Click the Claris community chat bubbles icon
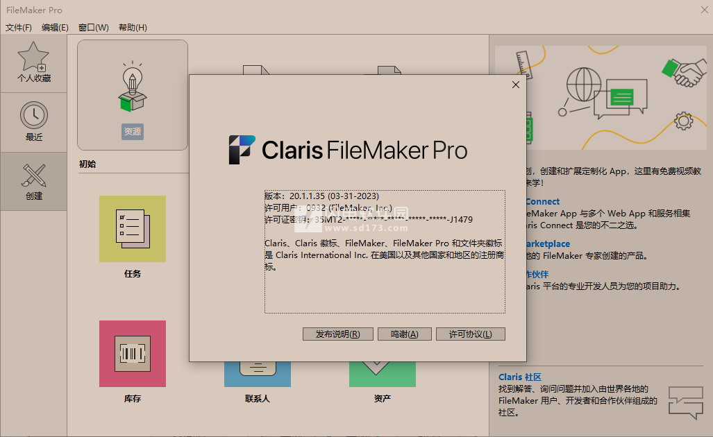The image size is (713, 437). coord(686,402)
